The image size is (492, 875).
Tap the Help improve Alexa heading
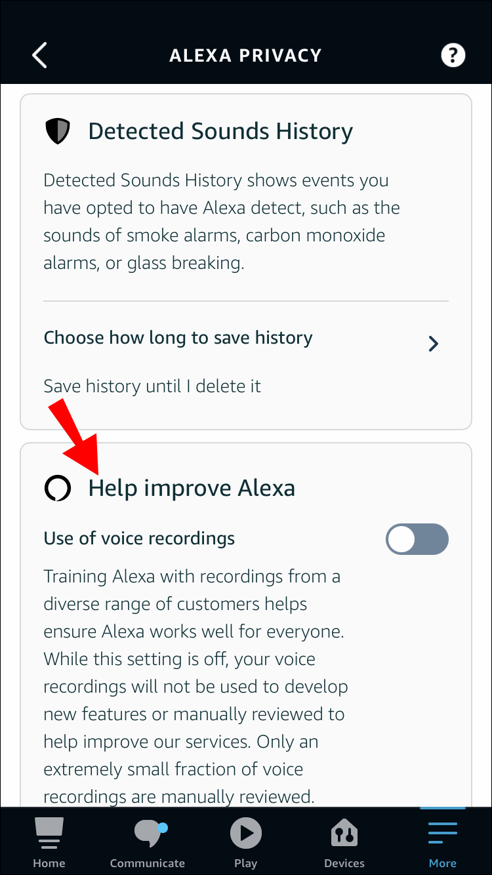click(192, 488)
